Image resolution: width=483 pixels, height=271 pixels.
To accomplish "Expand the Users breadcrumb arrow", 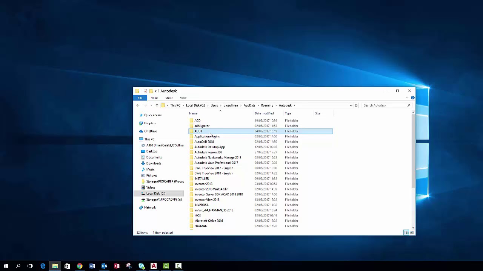I will click(221, 105).
